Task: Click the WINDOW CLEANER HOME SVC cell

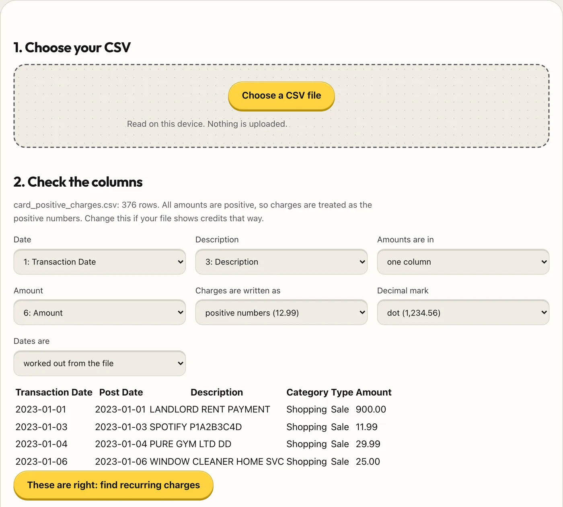Action: tap(217, 462)
